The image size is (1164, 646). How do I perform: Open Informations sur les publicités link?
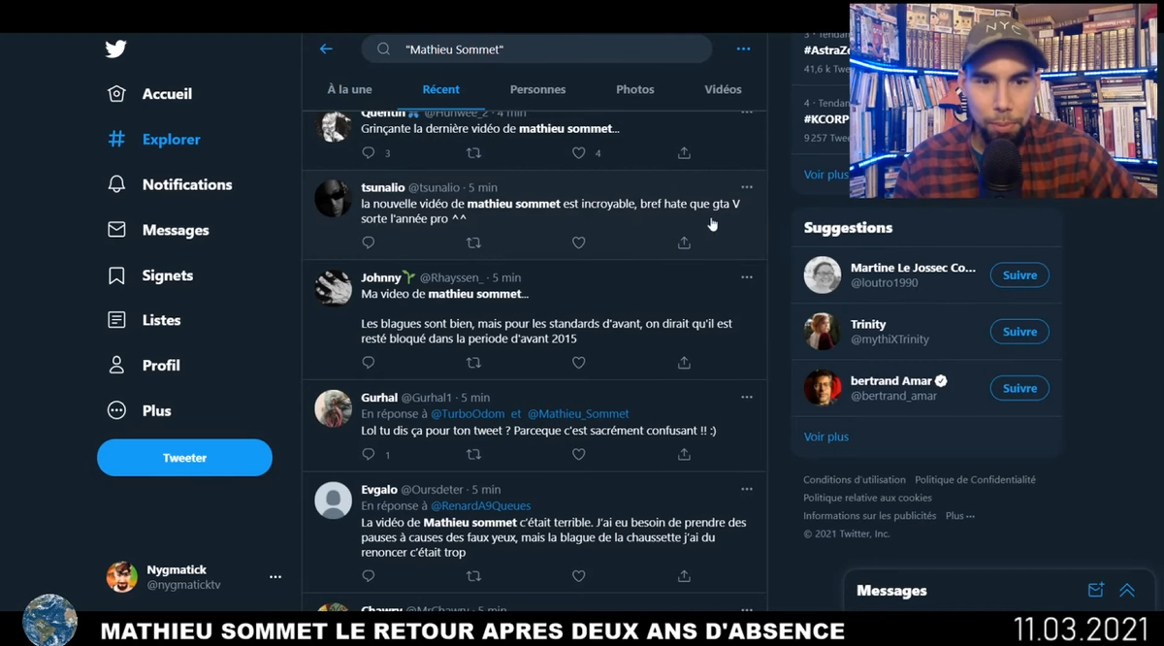[x=870, y=516]
